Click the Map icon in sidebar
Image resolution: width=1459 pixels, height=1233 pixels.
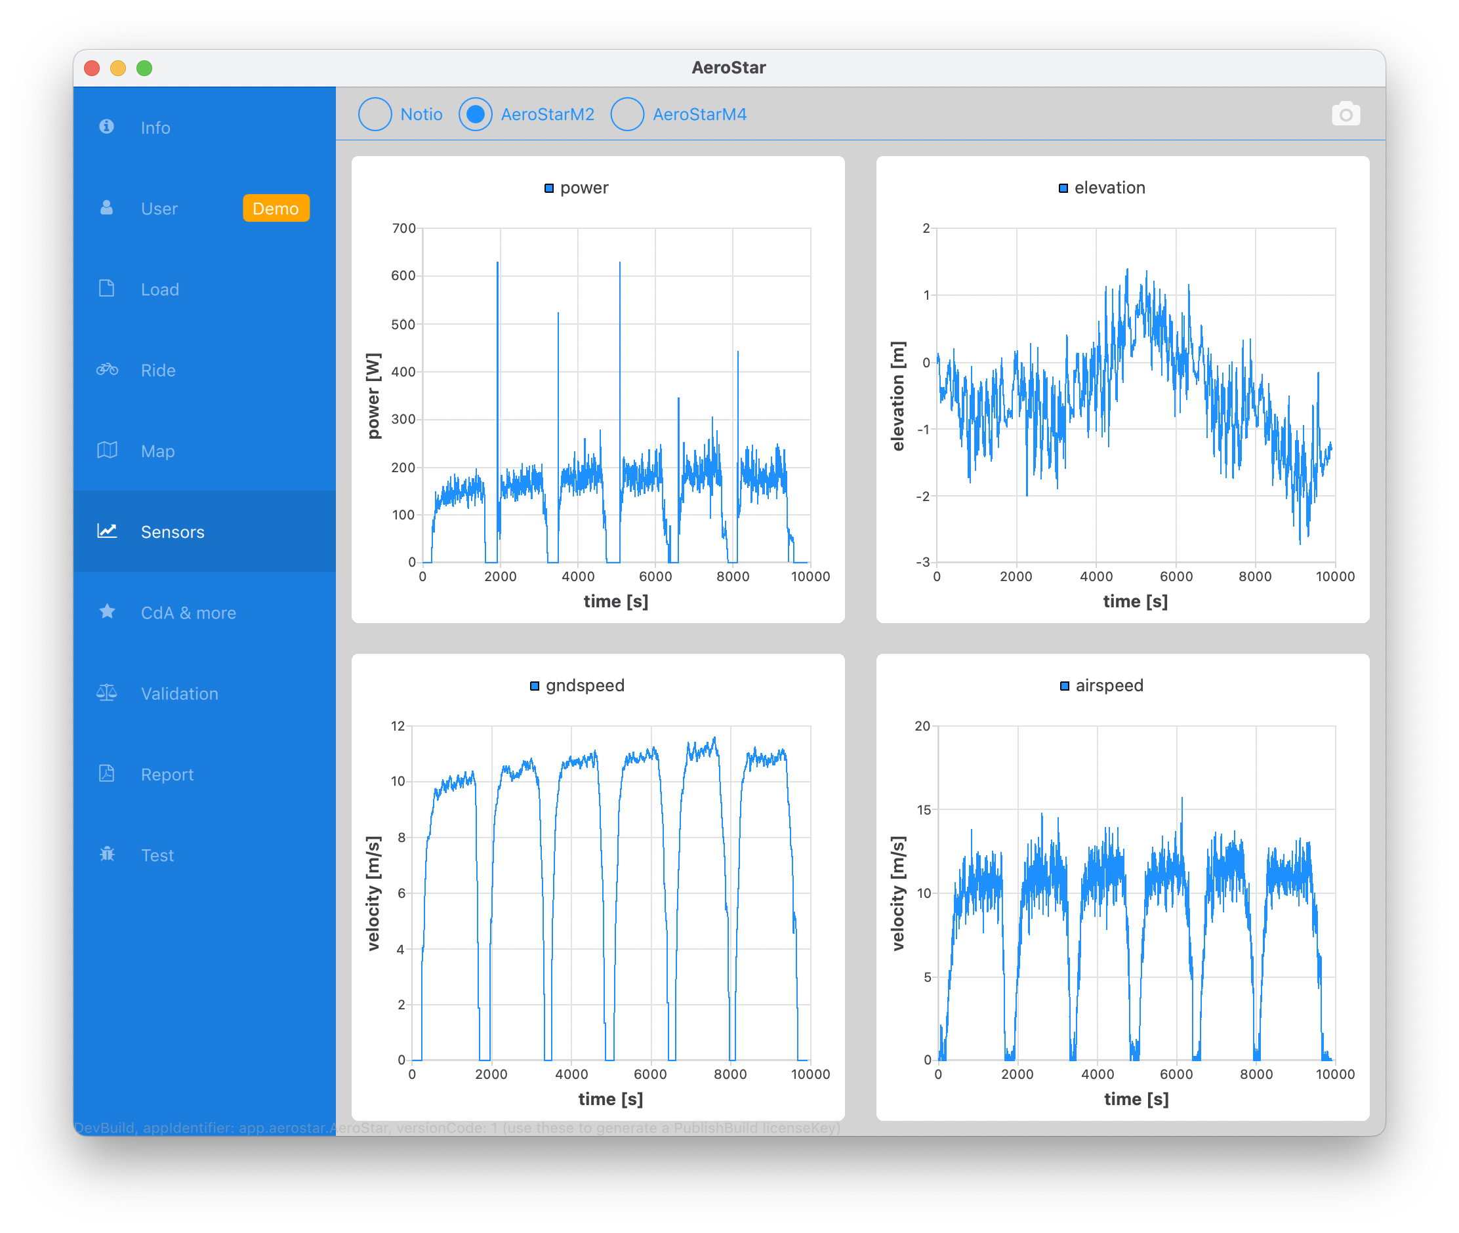pos(107,450)
